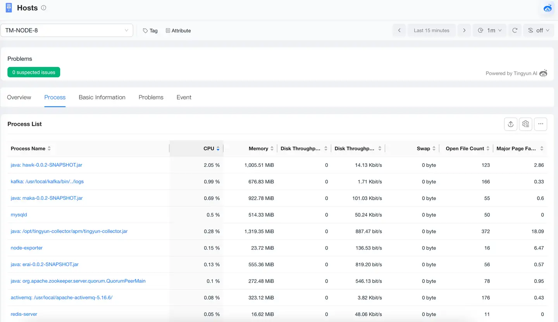This screenshot has height=322, width=558.
Task: Click the refresh icon in the toolbar
Action: (x=515, y=30)
